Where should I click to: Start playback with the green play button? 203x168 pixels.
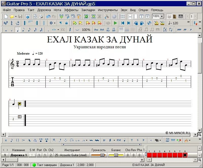coord(115,23)
